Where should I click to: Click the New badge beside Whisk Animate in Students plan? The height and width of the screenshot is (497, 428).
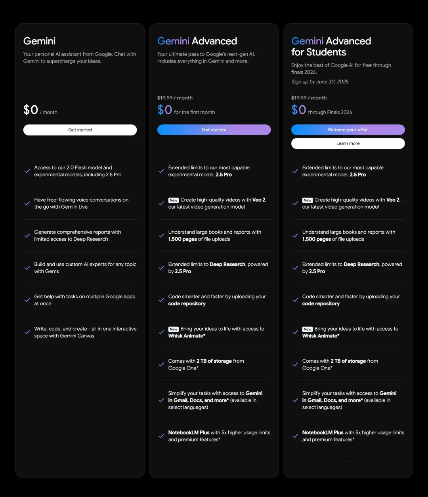click(308, 329)
